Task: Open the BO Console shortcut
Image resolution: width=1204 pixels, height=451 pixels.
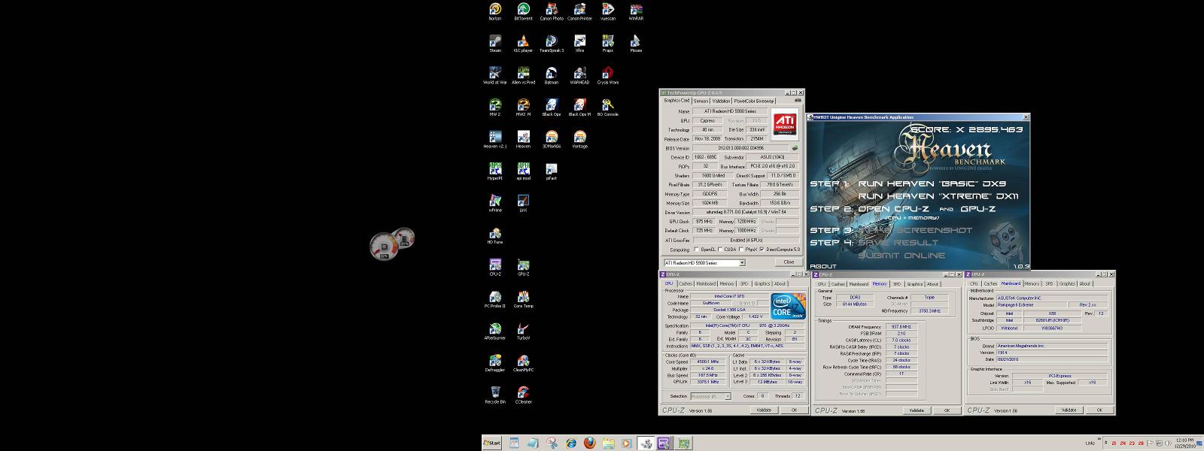Action: [x=607, y=107]
